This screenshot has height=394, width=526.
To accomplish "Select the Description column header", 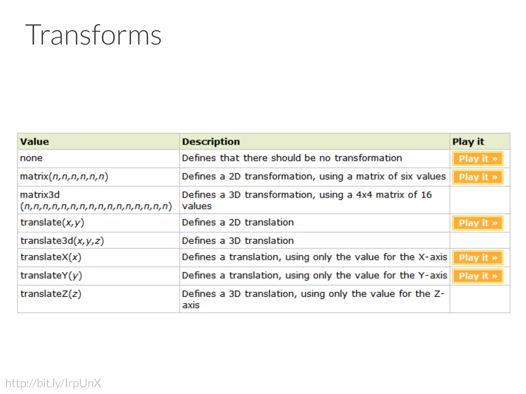I will (211, 142).
